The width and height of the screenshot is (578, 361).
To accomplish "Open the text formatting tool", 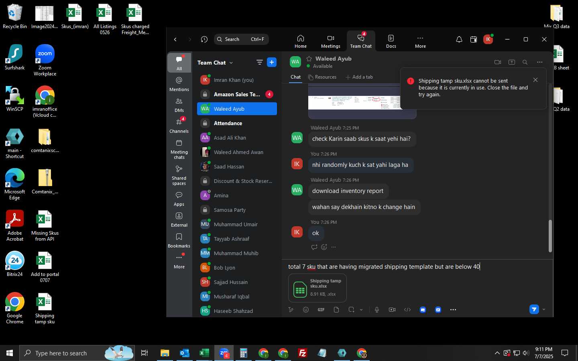I will click(291, 310).
